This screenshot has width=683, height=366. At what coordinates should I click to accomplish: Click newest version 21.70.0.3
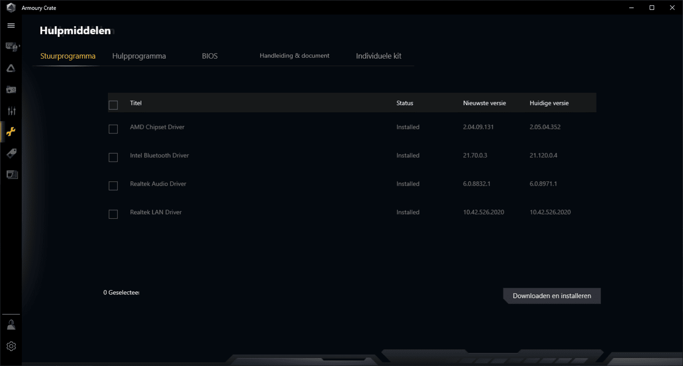(x=475, y=155)
